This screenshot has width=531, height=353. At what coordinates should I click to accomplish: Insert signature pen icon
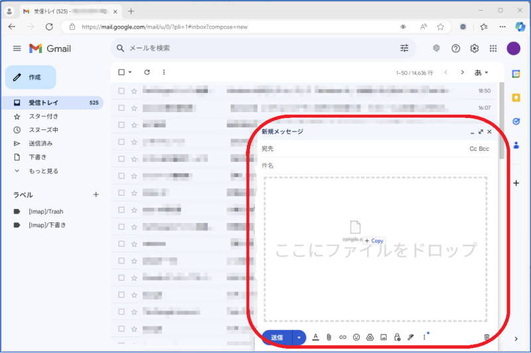(x=411, y=337)
